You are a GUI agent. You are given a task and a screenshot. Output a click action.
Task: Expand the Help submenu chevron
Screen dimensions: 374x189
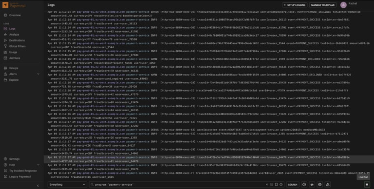(38, 165)
